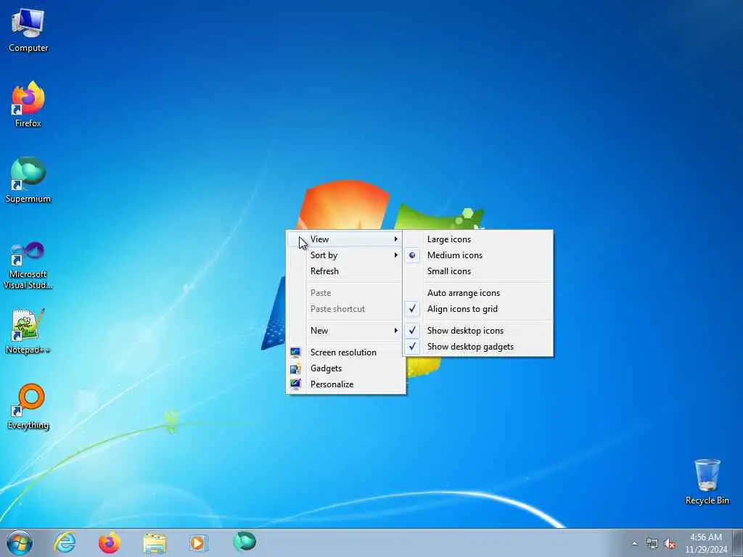Click the Personalize menu icon

295,384
